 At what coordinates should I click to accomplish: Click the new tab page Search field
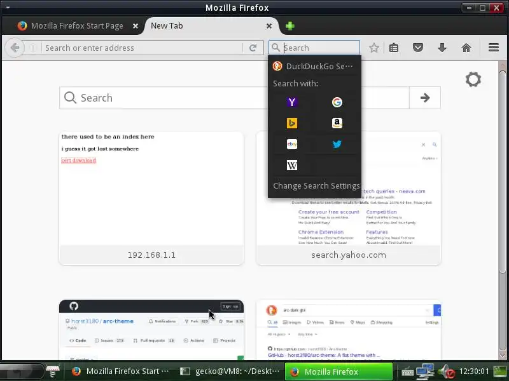pos(234,98)
